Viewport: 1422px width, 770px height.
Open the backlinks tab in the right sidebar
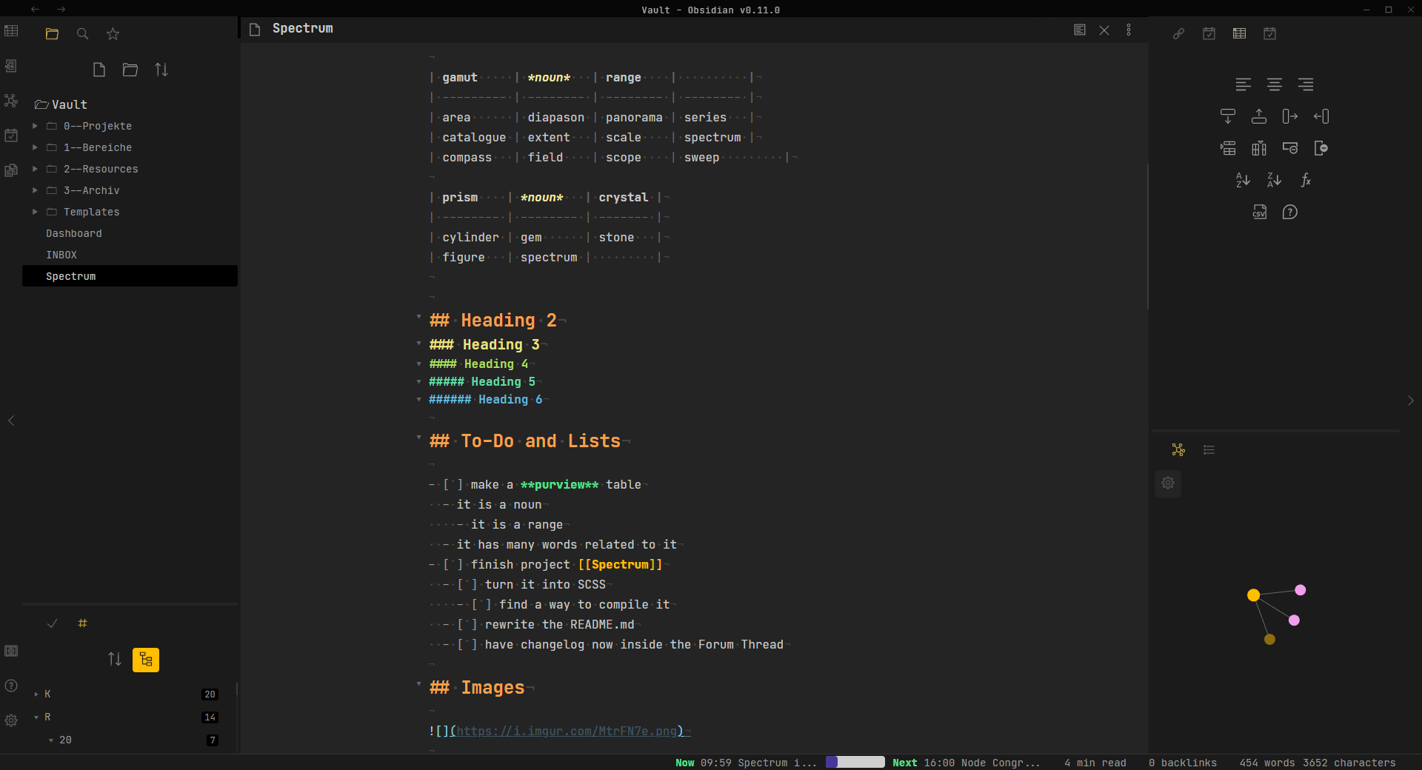coord(1178,34)
